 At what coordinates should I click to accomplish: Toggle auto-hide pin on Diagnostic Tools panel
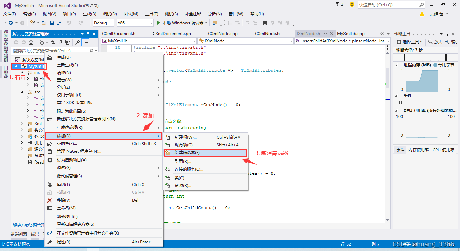(x=448, y=34)
